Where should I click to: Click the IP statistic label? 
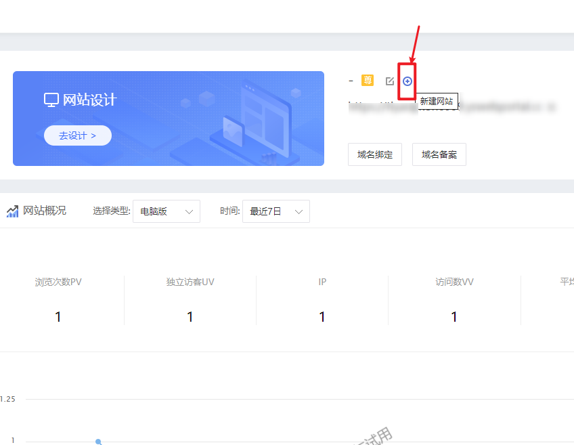(x=322, y=282)
